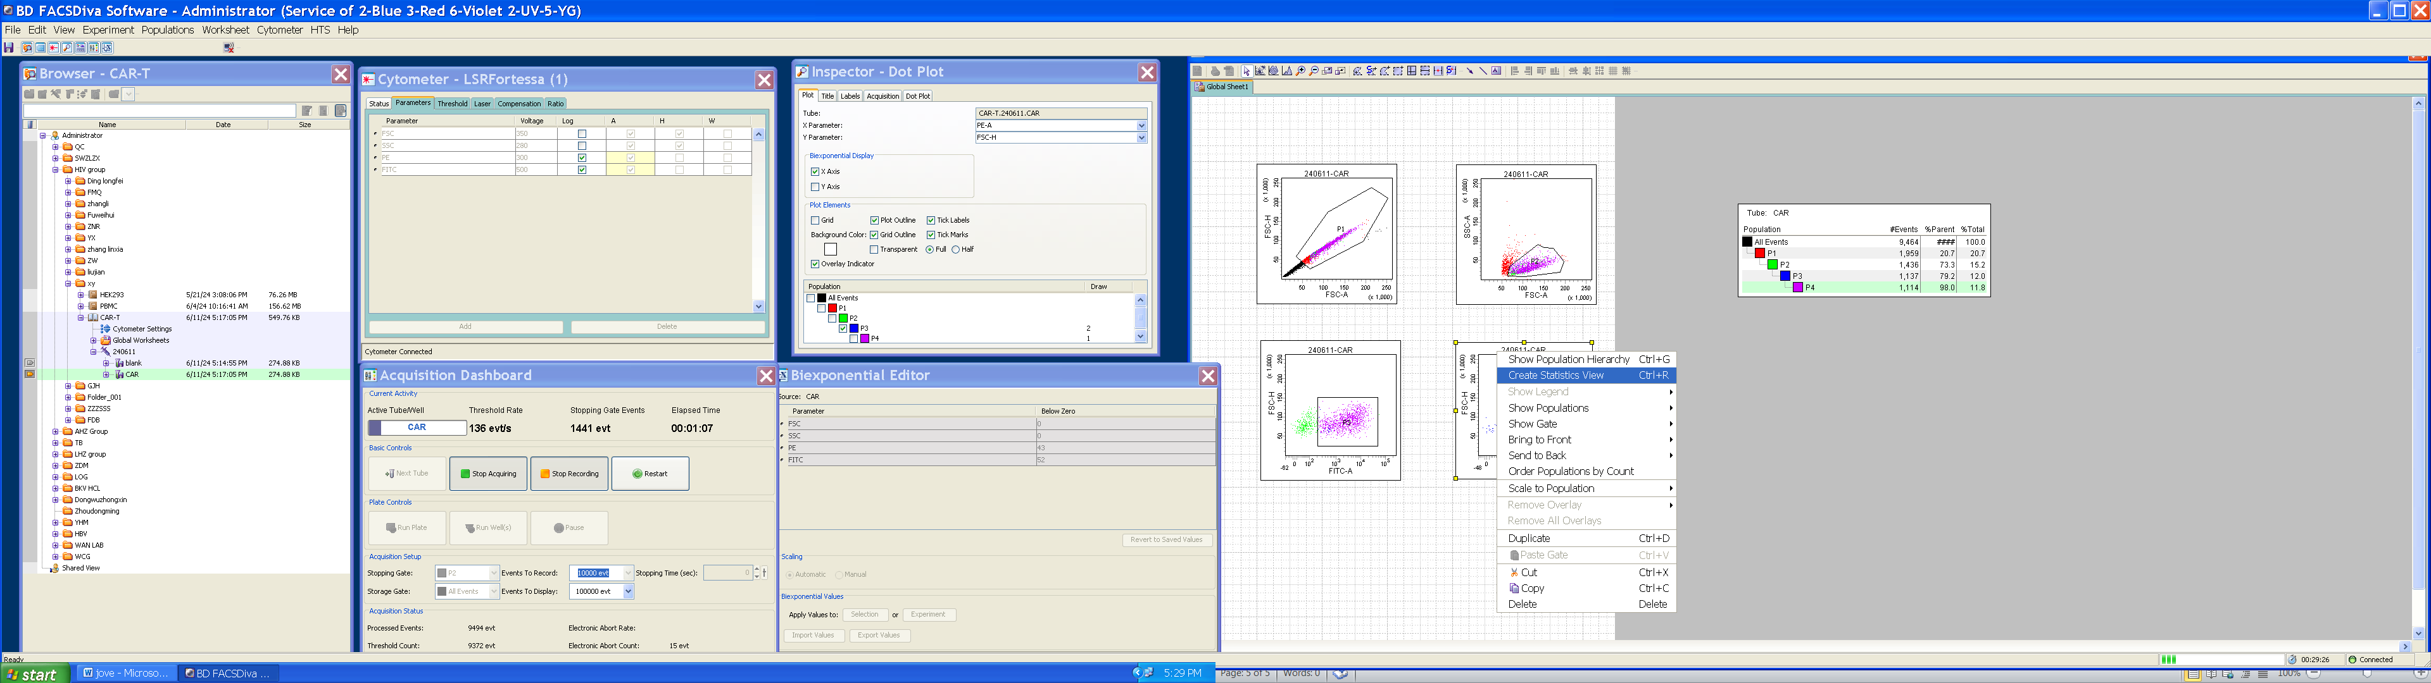This screenshot has height=683, width=2431.
Task: Open Events To Display dropdown
Action: 629,591
